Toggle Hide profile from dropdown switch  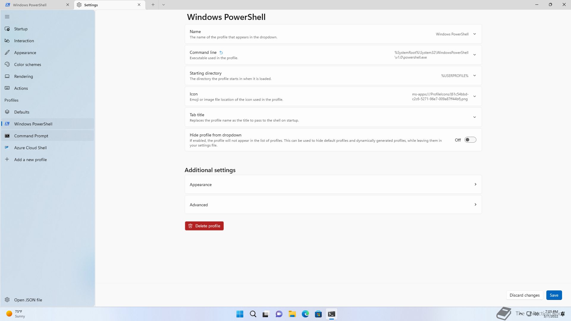pyautogui.click(x=470, y=140)
